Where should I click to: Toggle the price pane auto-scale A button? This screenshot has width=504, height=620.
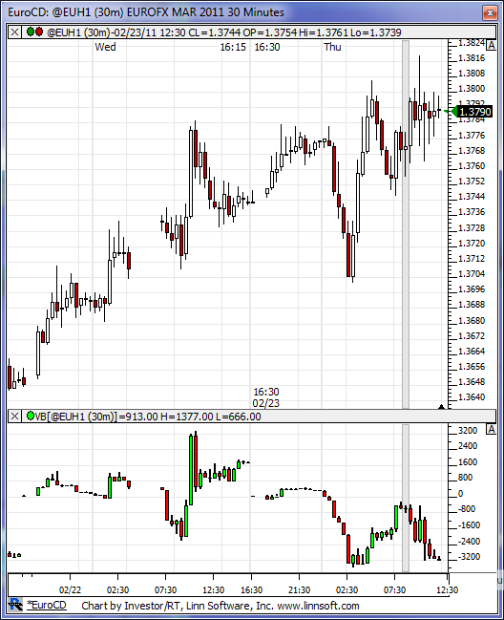(491, 45)
